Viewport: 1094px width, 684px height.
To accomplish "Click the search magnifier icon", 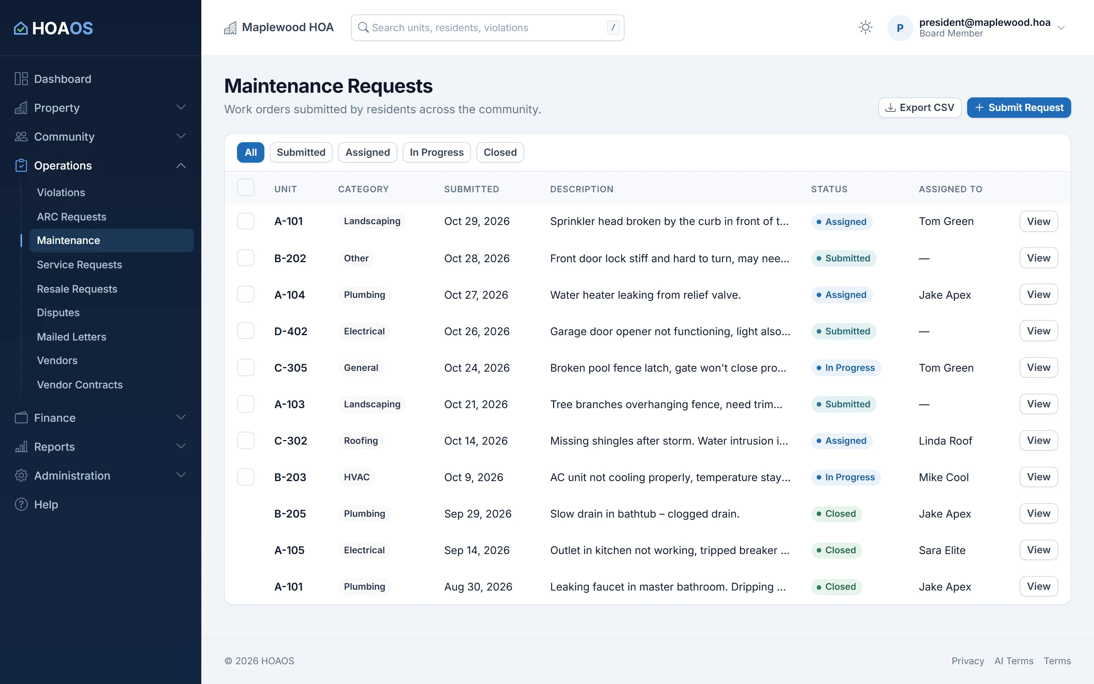I will click(x=363, y=28).
